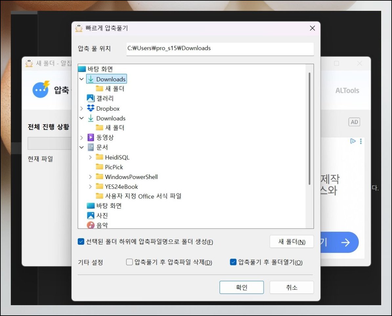The width and height of the screenshot is (392, 316).
Task: Select the 음악 label in tree
Action: coord(102,225)
